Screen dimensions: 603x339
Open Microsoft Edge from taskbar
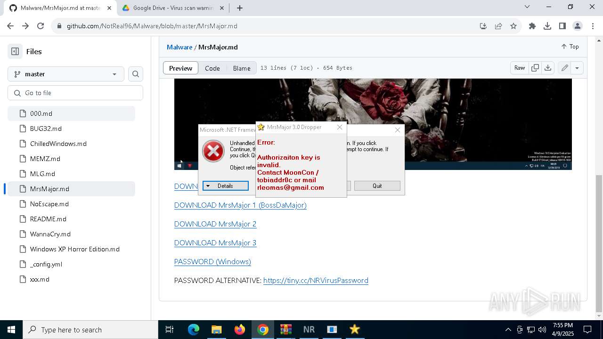point(194,330)
